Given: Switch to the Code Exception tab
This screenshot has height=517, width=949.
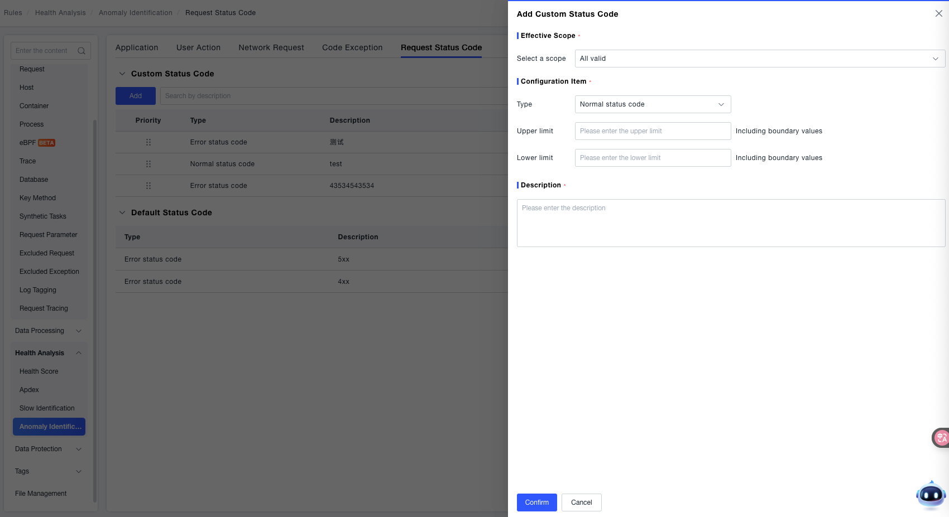Looking at the screenshot, I should (352, 47).
